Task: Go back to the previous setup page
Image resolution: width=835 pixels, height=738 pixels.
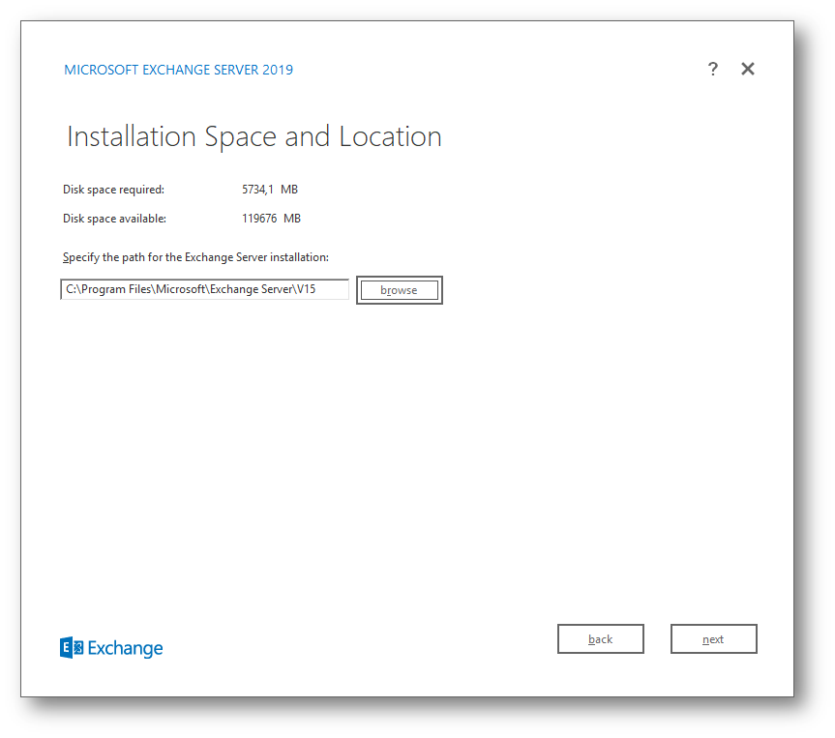Action: tap(601, 639)
